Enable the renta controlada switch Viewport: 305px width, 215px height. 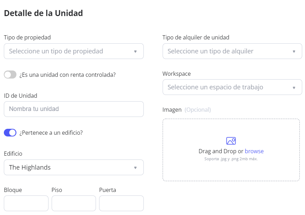[x=10, y=75]
